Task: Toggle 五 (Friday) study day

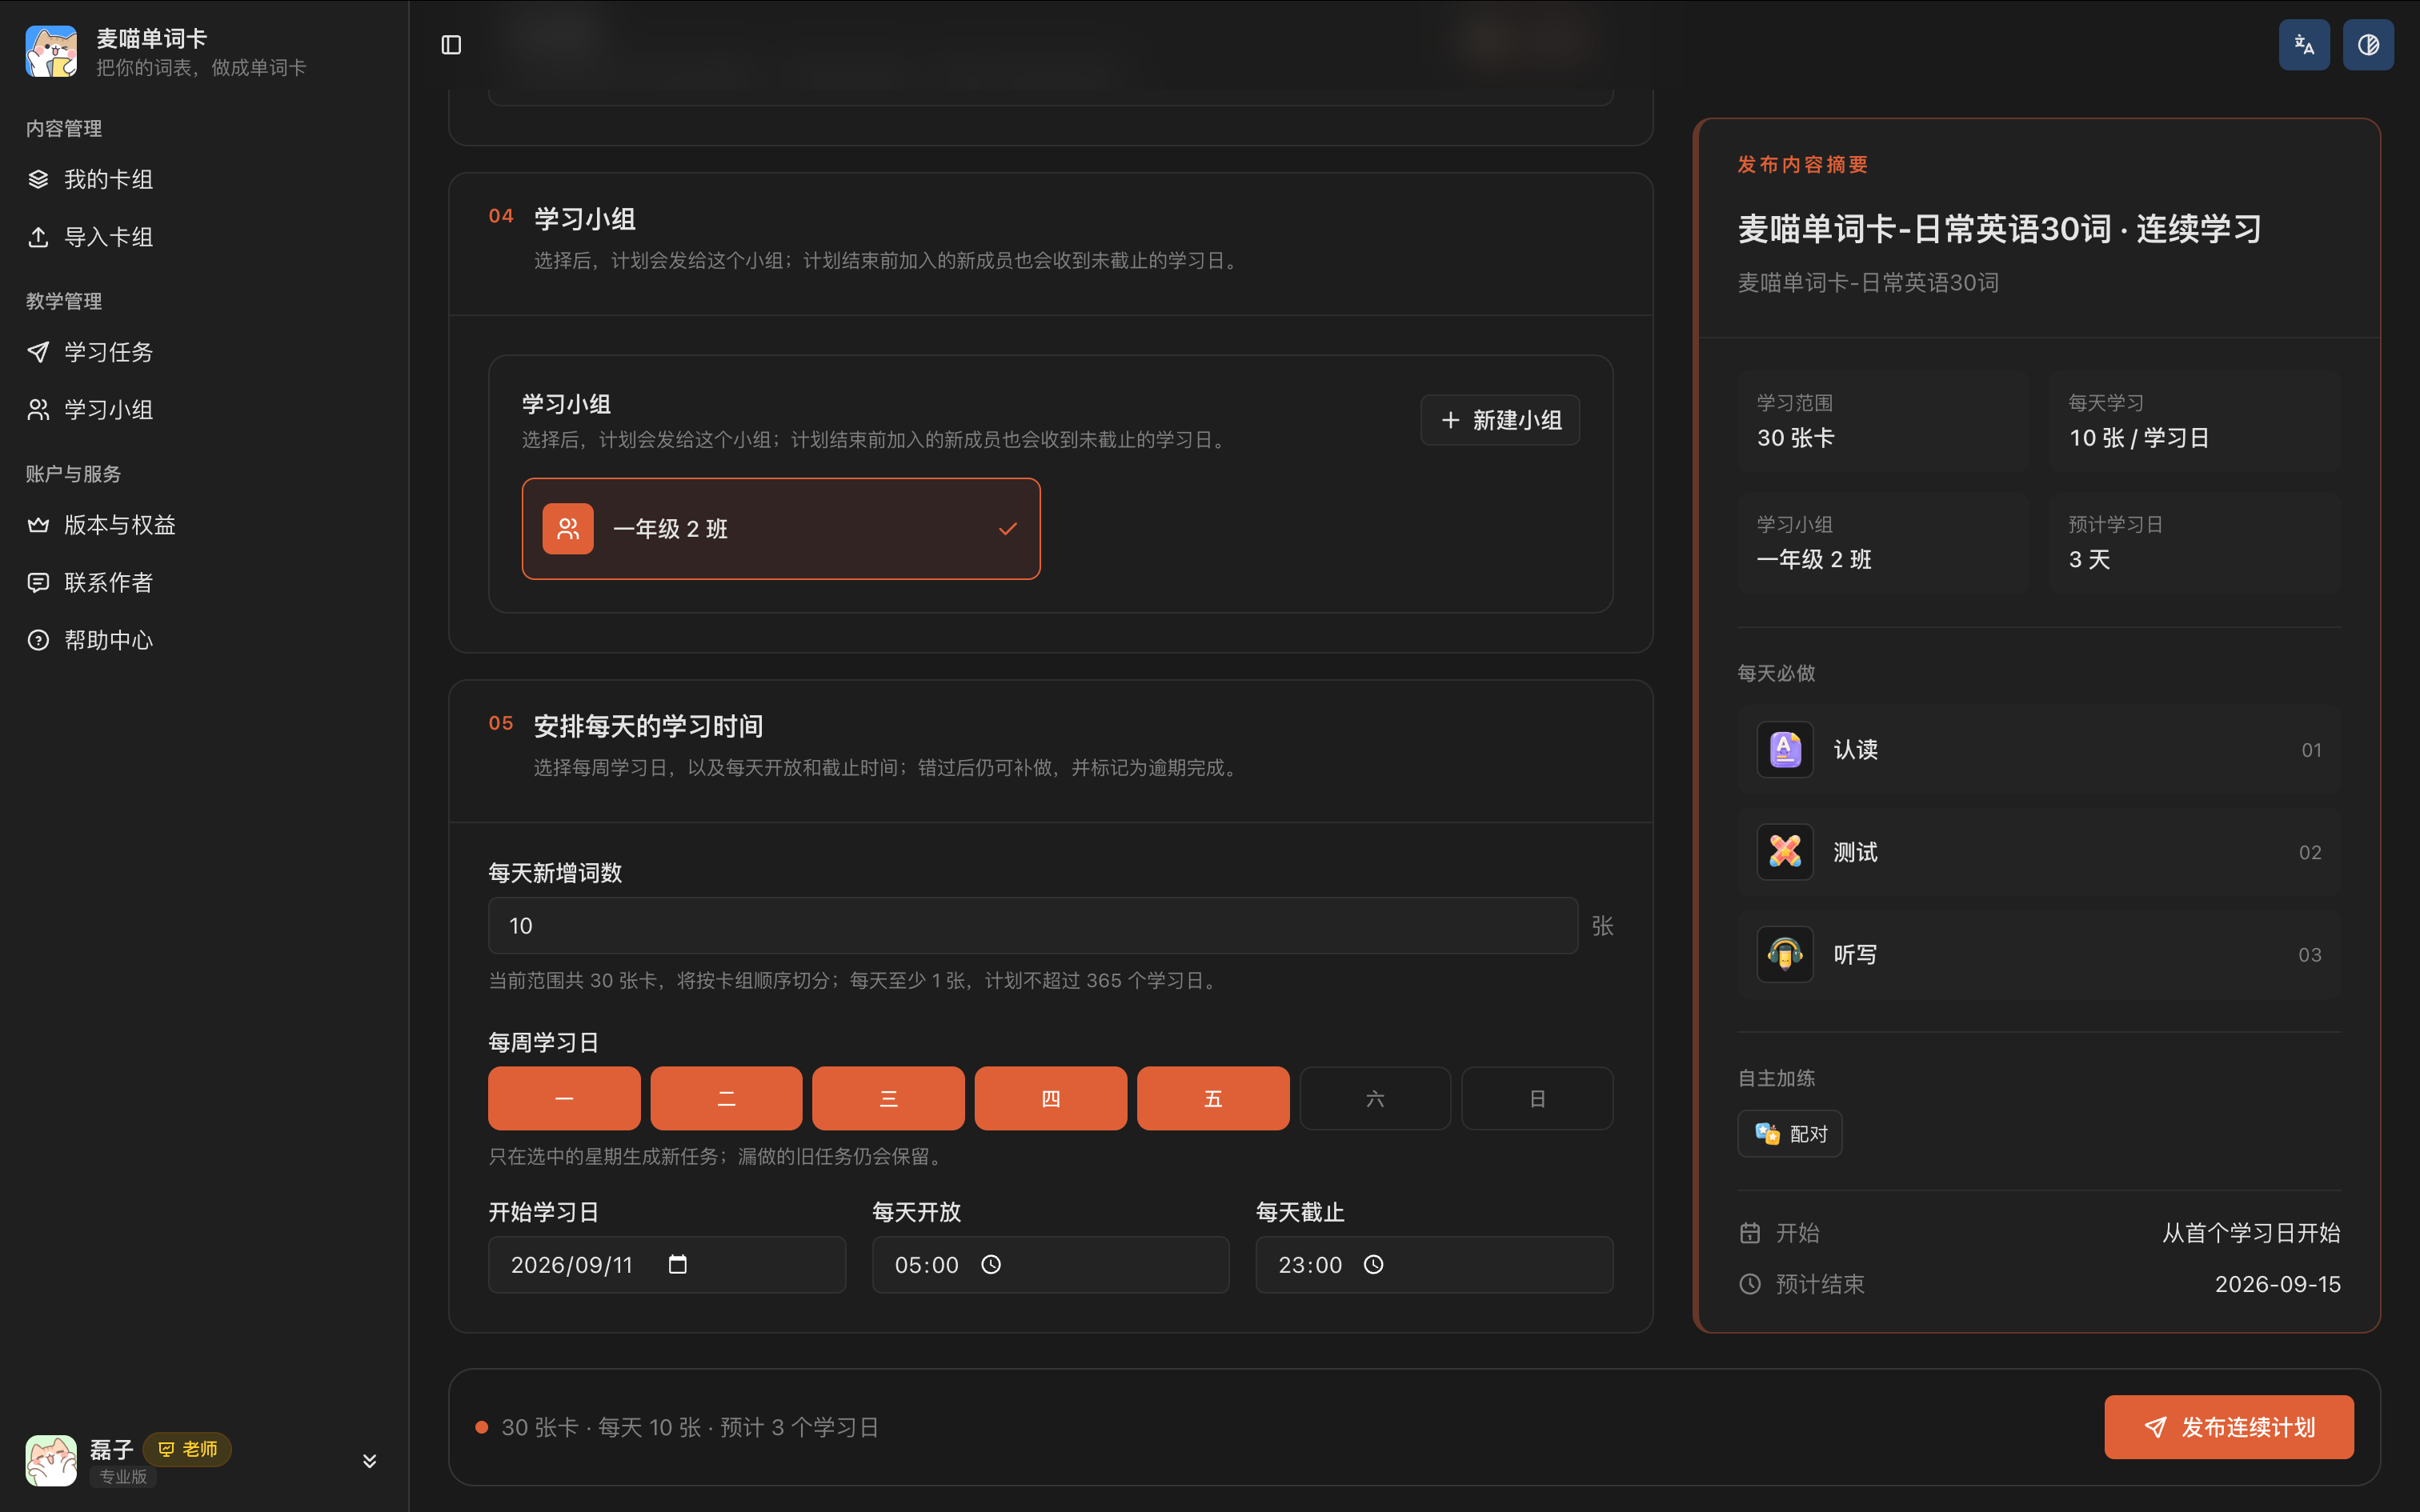Action: [1213, 1098]
